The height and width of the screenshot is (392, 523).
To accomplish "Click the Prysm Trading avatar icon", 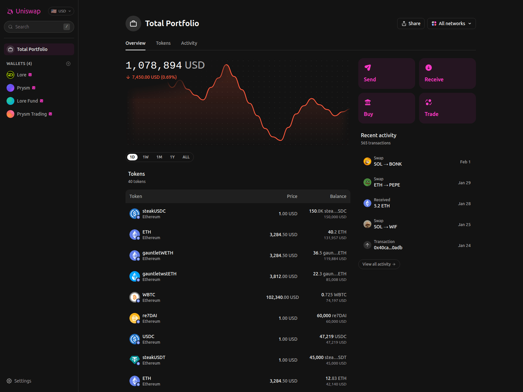I will [10, 114].
